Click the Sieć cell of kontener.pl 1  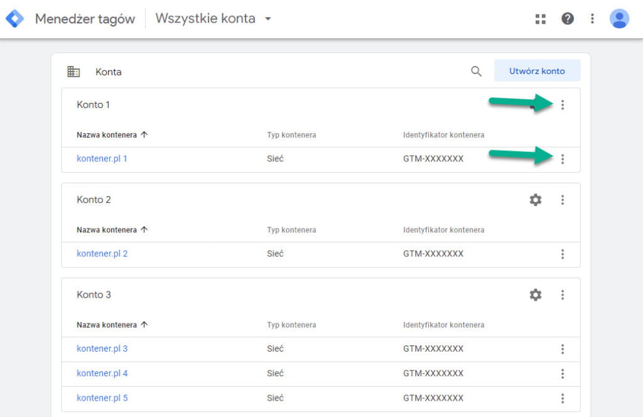(x=275, y=159)
